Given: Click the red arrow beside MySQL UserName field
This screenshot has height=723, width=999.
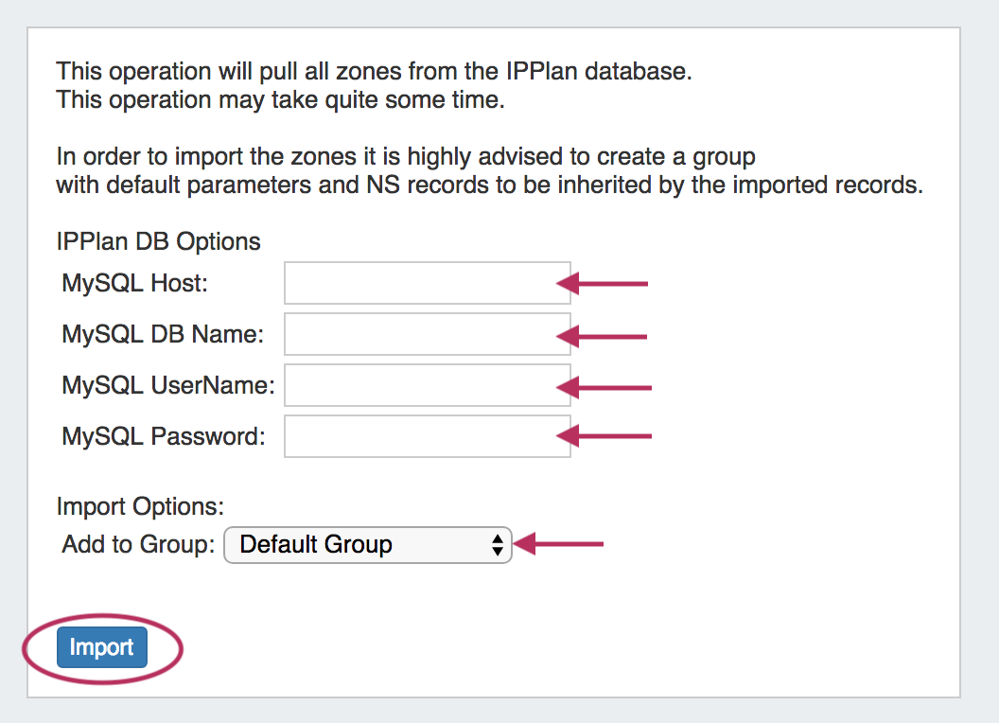Looking at the screenshot, I should pos(605,387).
